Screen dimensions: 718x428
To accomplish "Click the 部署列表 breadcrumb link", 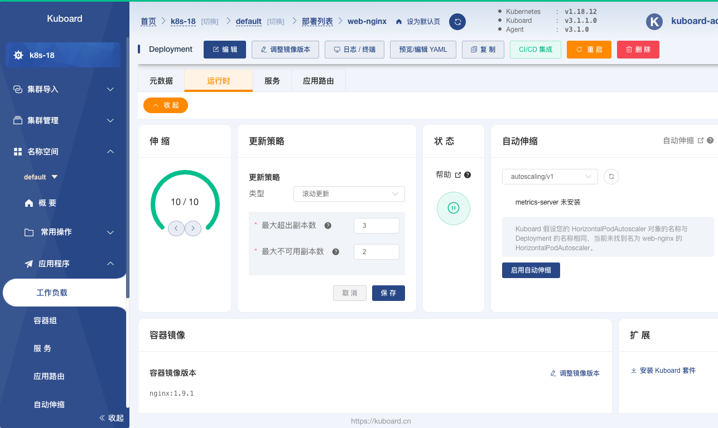I will coord(317,22).
